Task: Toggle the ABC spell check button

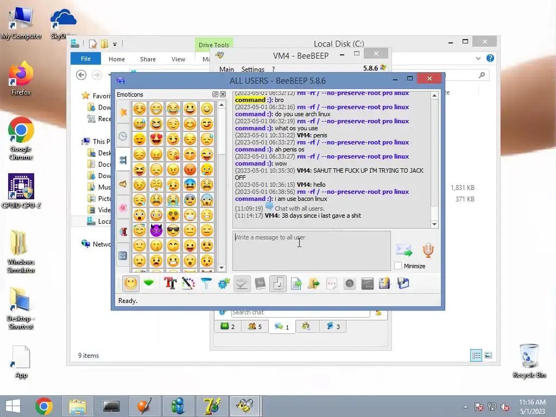Action: point(242,283)
